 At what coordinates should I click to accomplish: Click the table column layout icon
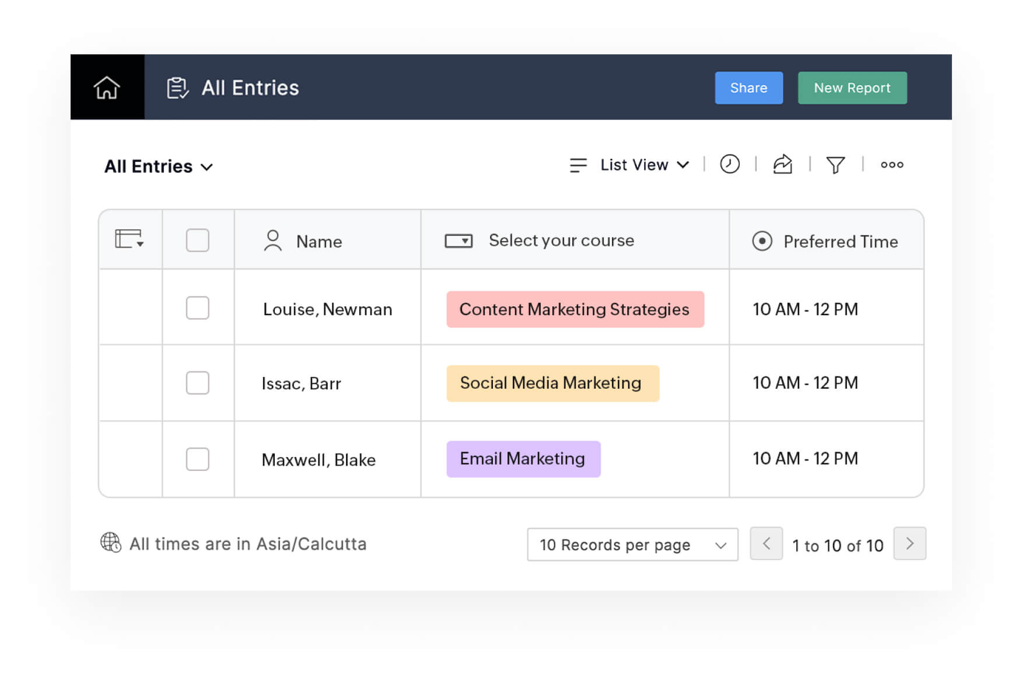pos(129,239)
